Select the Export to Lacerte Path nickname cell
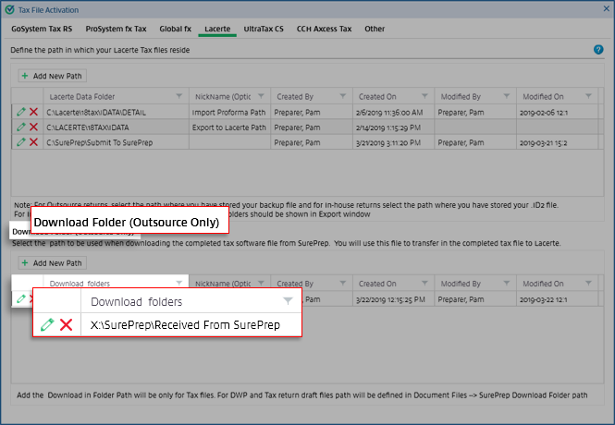 pyautogui.click(x=228, y=127)
